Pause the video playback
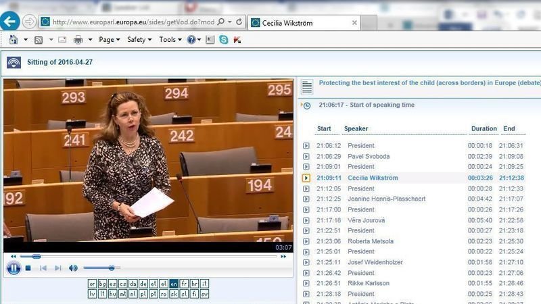 click(13, 268)
